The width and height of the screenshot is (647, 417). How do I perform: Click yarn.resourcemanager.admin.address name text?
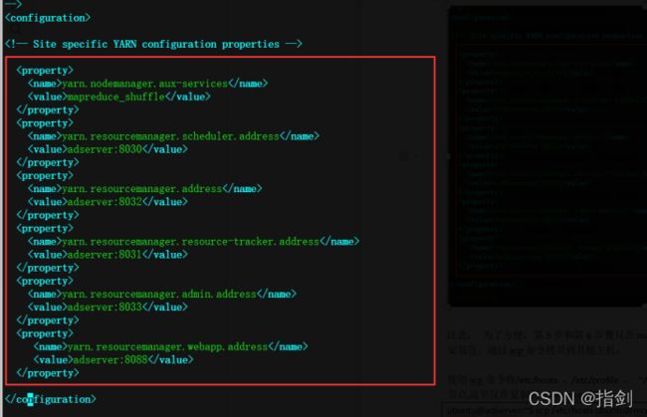[159, 294]
